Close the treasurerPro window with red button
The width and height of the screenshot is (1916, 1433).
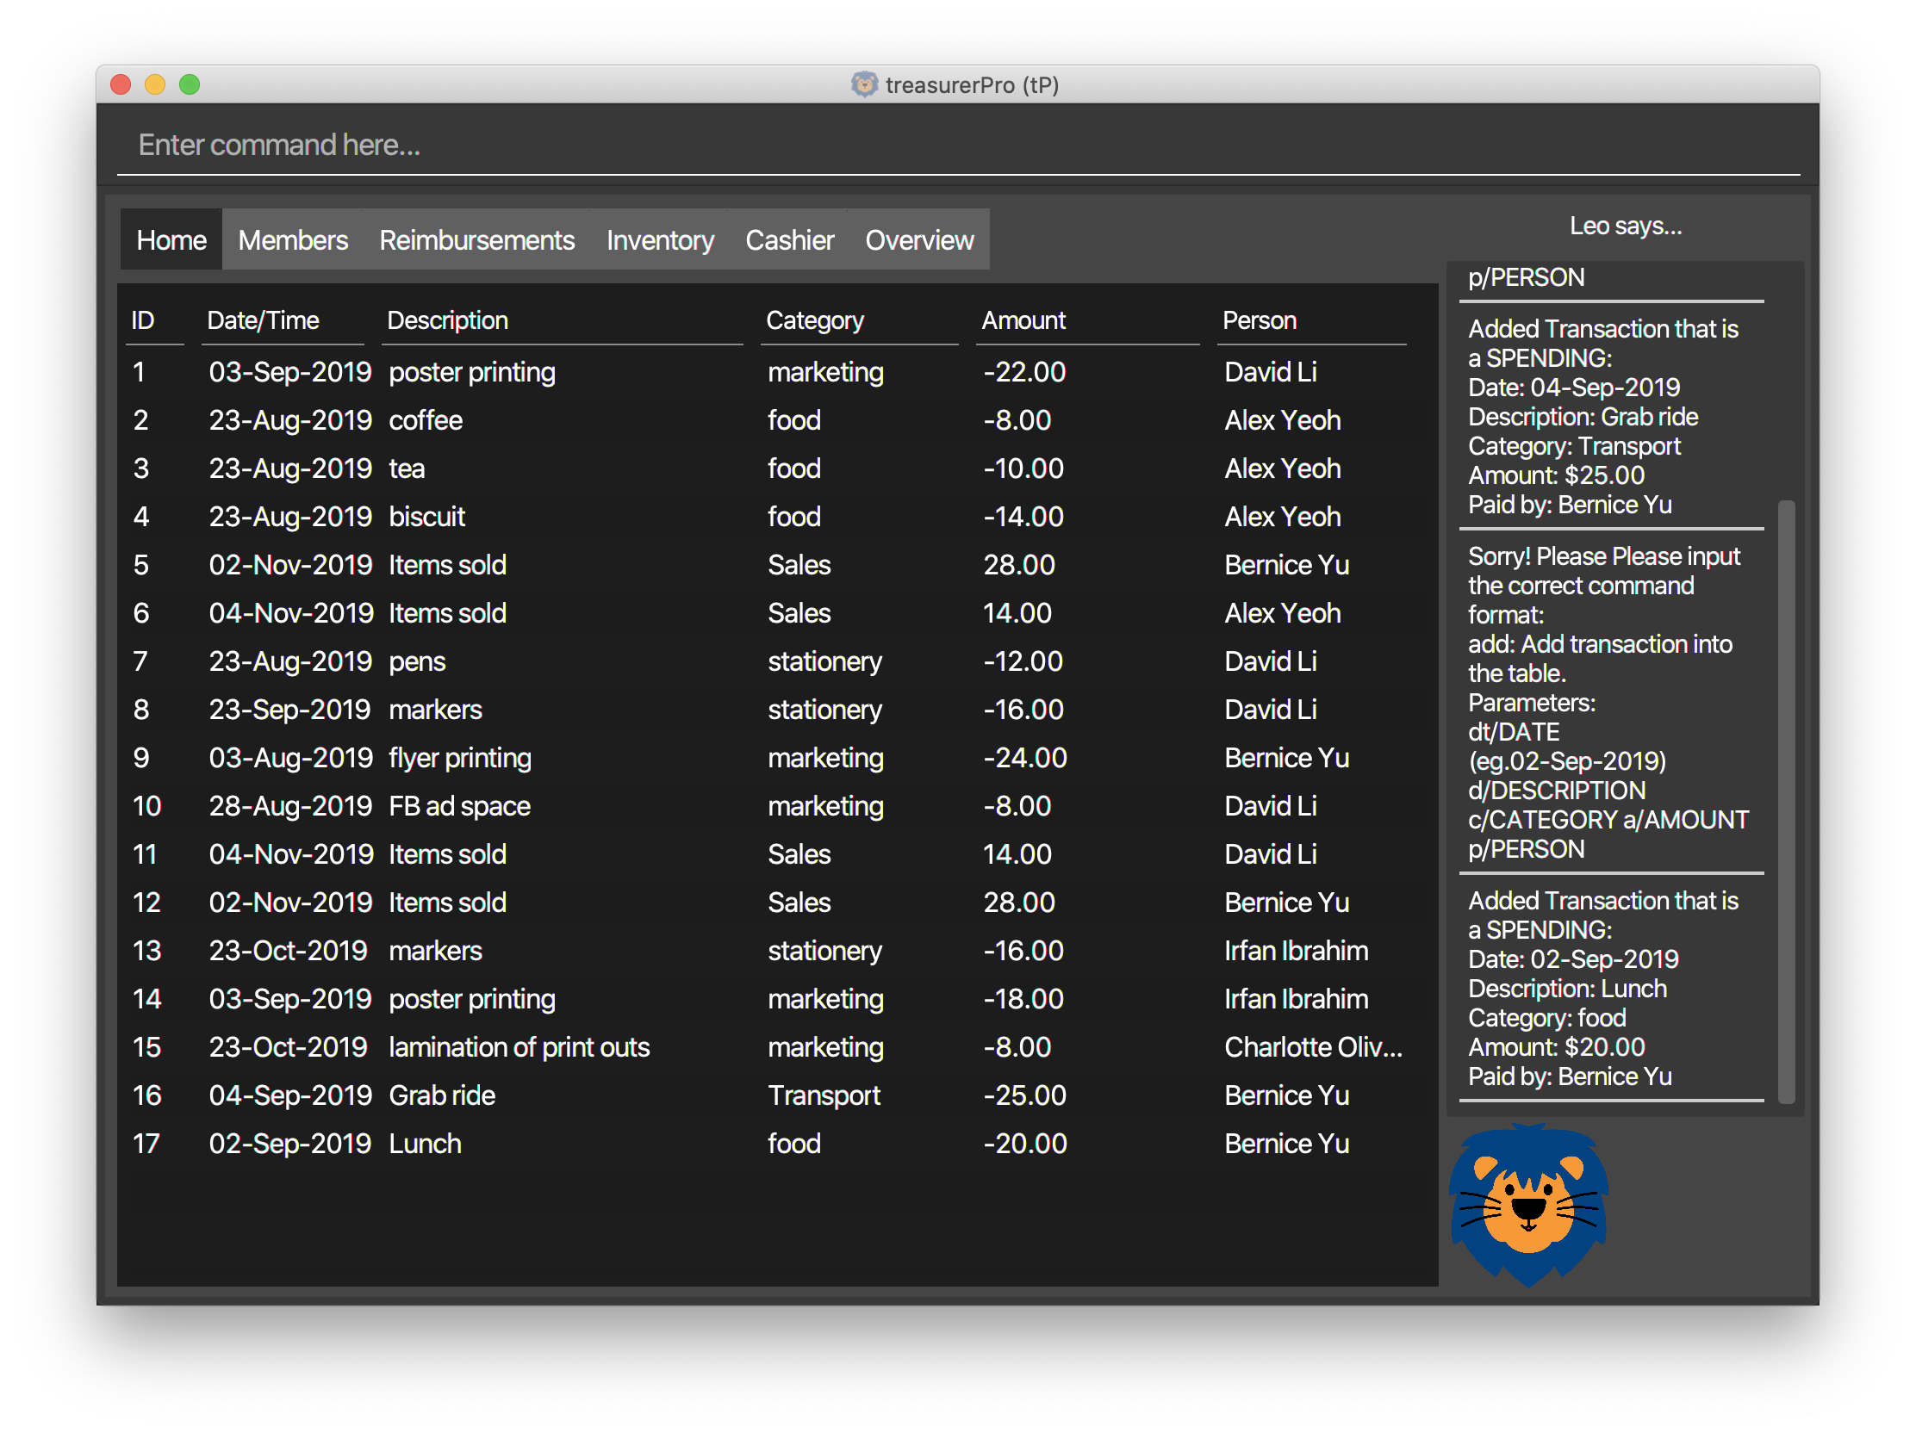(121, 84)
